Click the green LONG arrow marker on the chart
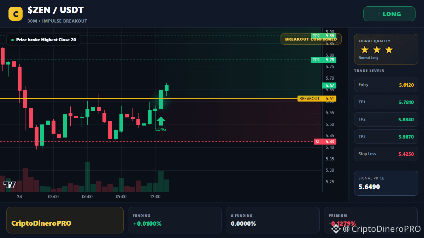The image size is (424, 238). coord(161,121)
